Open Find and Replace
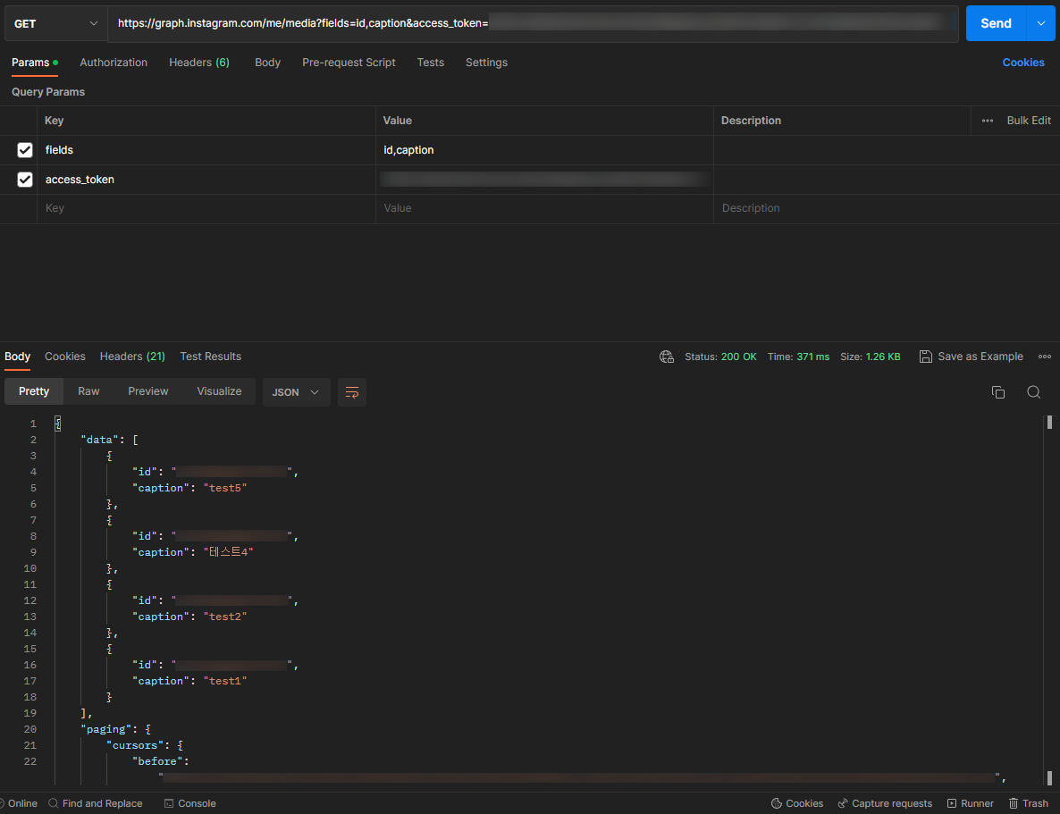This screenshot has width=1060, height=814. tap(96, 803)
